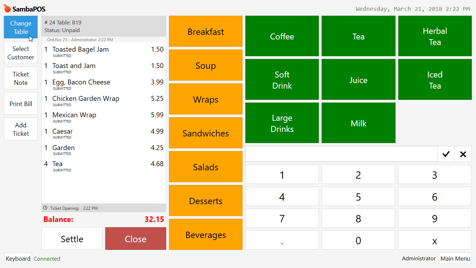Select the Herbal Tea product
The height and width of the screenshot is (268, 476).
coord(435,36)
